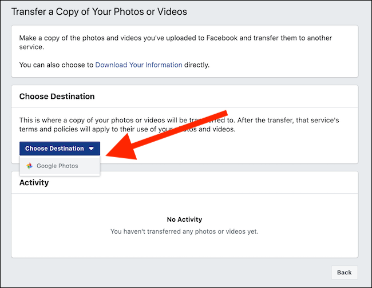Click the 'You haven't transferred any photos' text
This screenshot has height=288, width=372.
pyautogui.click(x=184, y=231)
